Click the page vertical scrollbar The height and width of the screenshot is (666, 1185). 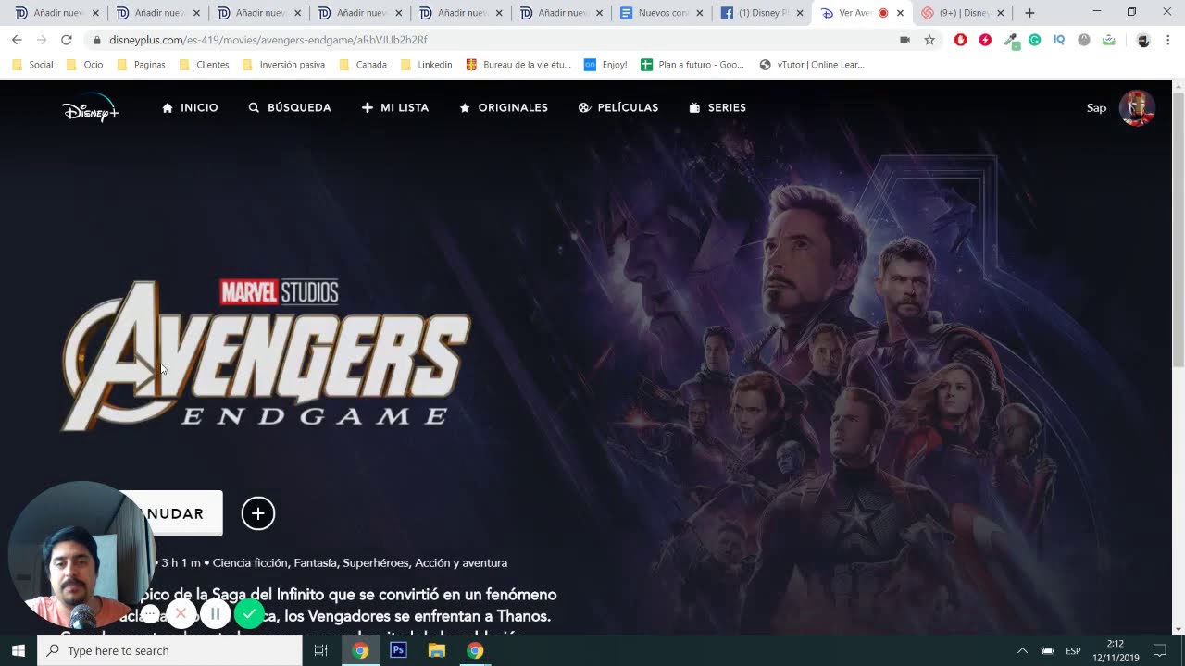click(1178, 228)
